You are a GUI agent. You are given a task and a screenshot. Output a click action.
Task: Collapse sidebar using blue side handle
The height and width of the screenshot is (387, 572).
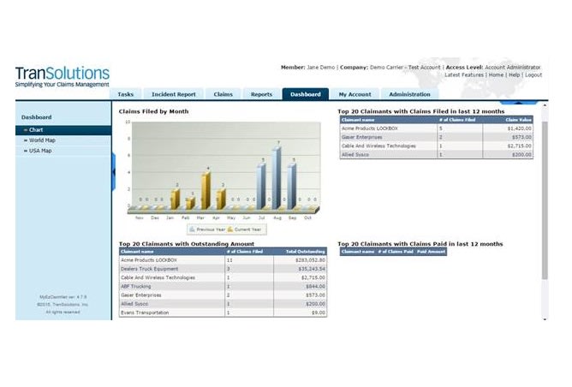tap(113, 172)
